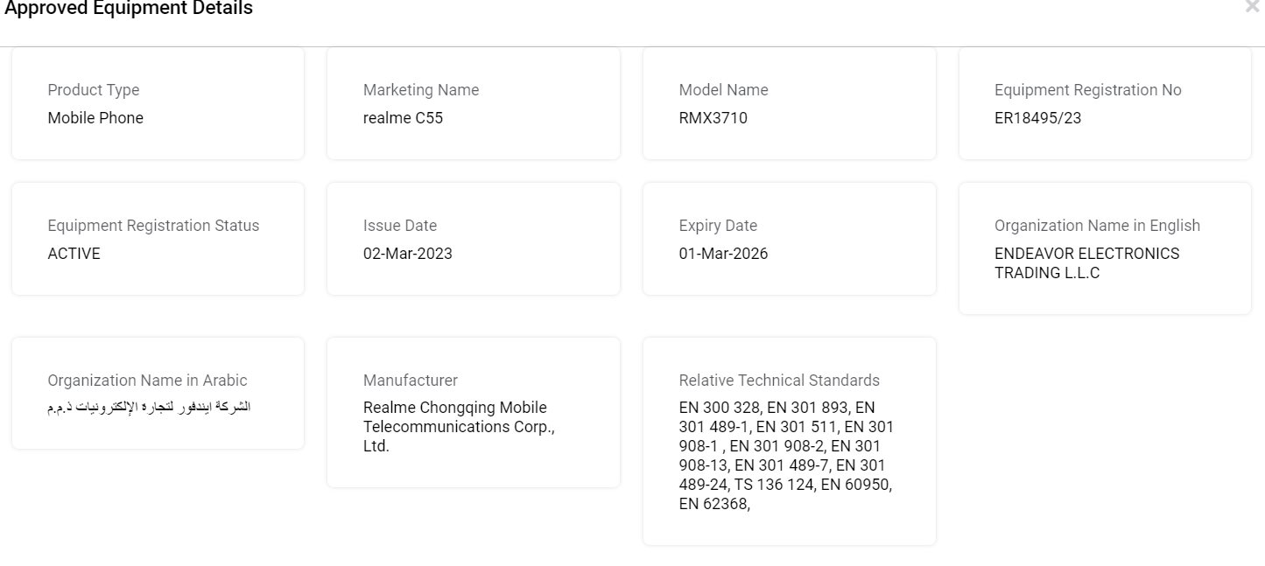Click the Expiry Date 01-Mar-2026 value
The image size is (1265, 566).
point(723,254)
